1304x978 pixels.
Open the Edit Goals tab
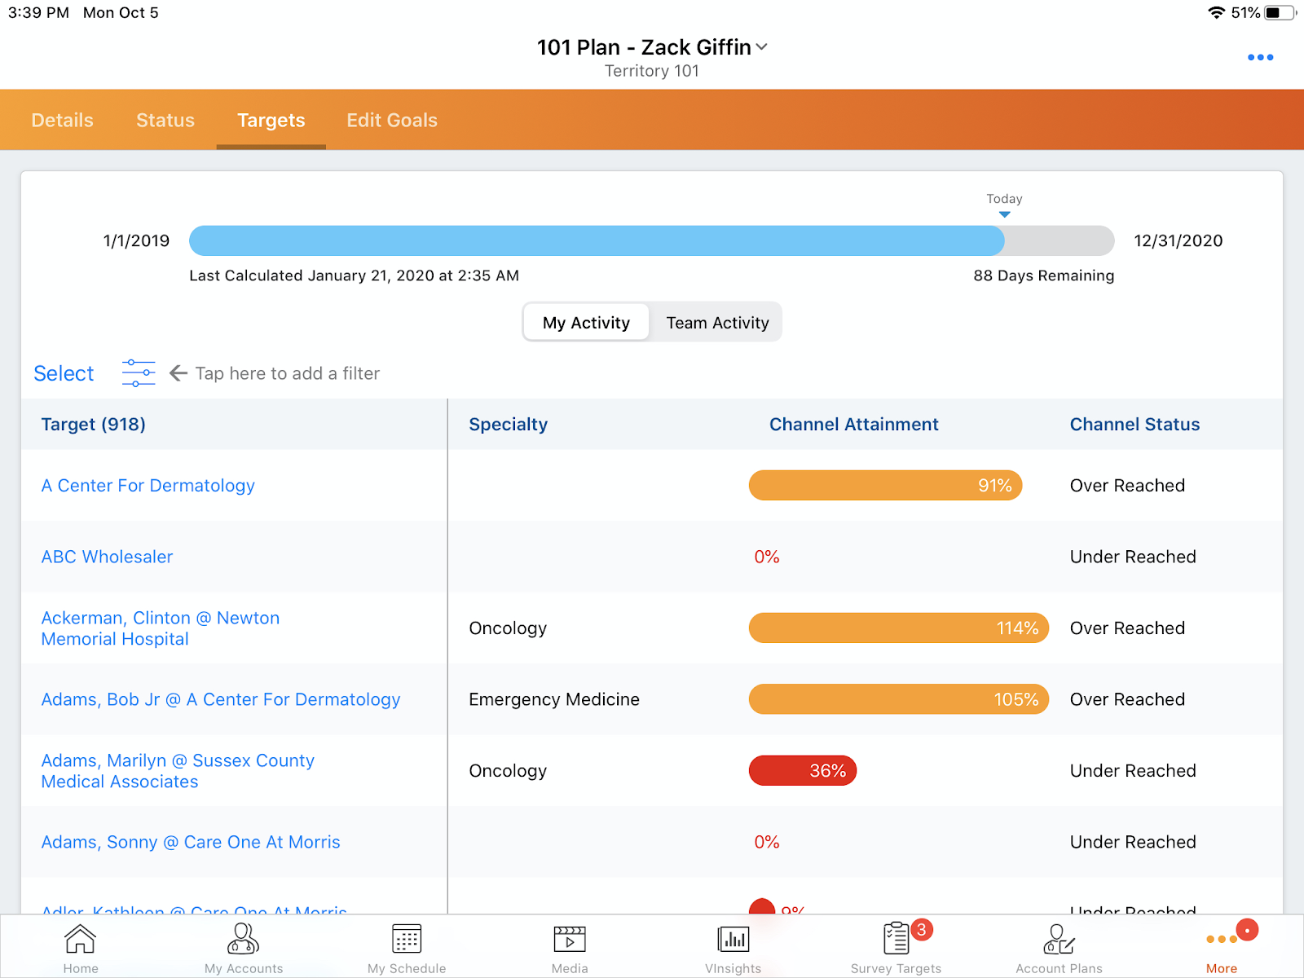click(392, 121)
